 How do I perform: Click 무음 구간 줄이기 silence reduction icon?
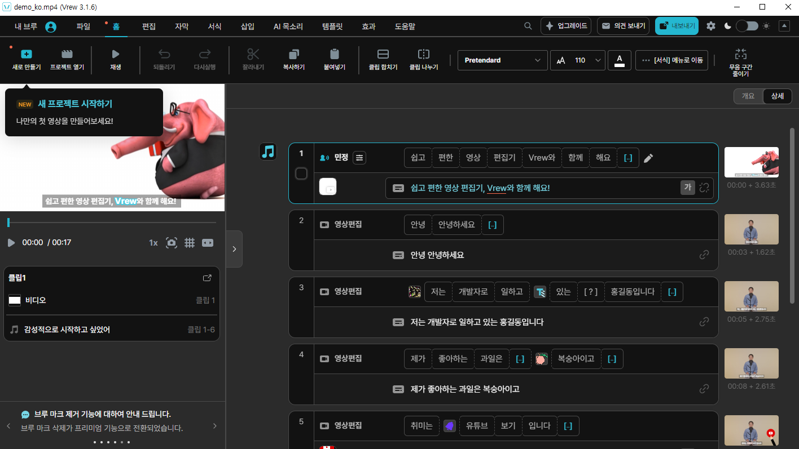tap(741, 54)
